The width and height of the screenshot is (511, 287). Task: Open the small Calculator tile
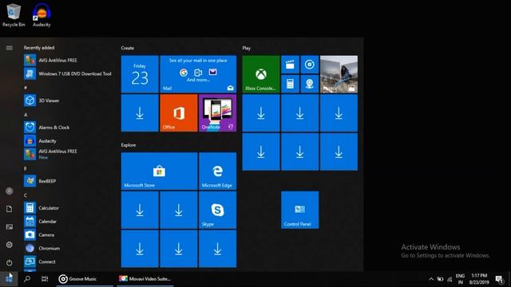coord(290,84)
